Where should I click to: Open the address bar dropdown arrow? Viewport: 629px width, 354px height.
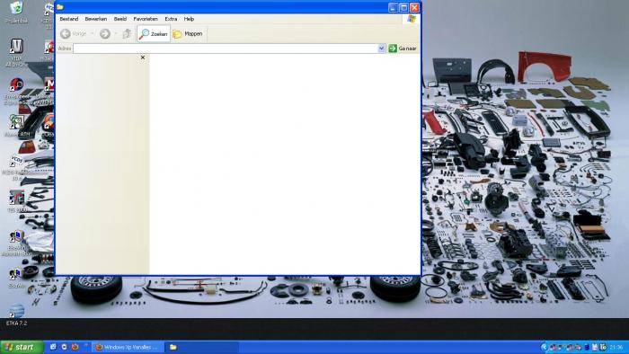click(382, 49)
